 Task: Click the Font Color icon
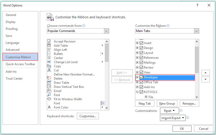49,107
